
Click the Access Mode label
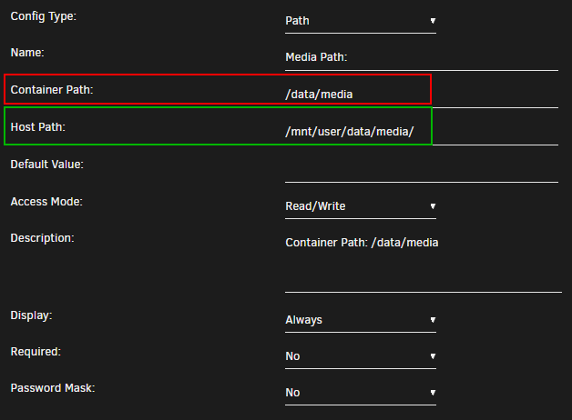click(46, 201)
